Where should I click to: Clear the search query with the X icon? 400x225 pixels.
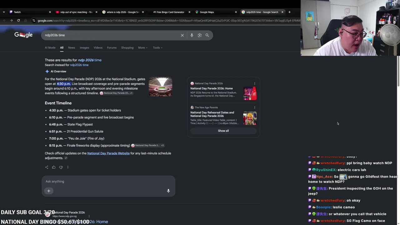tap(182, 35)
